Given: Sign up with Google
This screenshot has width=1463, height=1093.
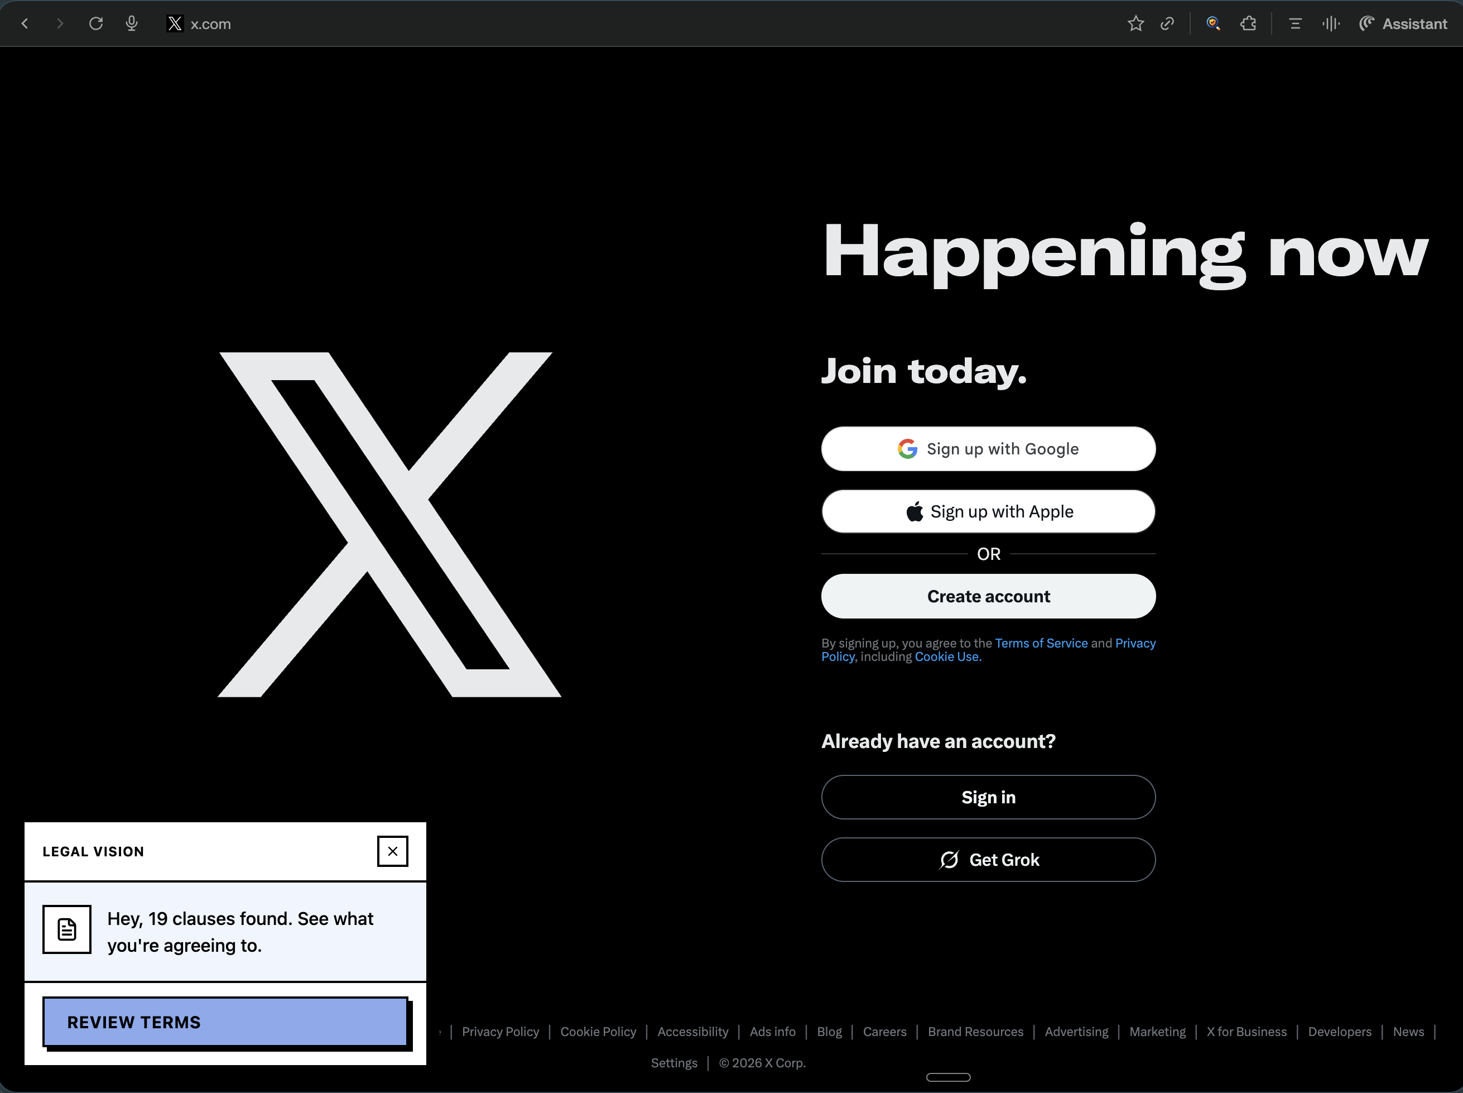Looking at the screenshot, I should click(x=988, y=449).
